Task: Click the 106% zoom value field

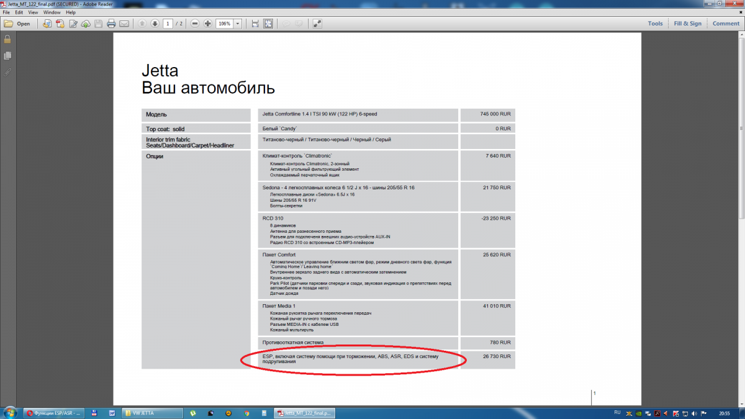Action: click(225, 24)
